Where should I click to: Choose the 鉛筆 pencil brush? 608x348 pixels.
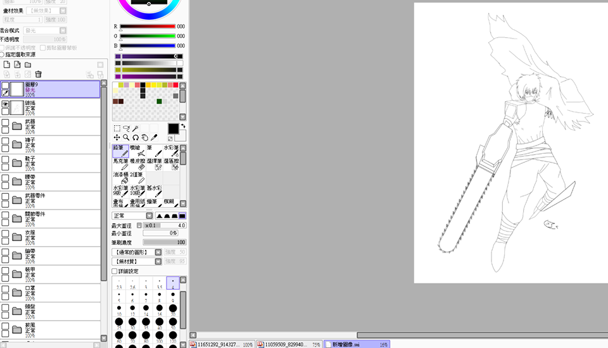(120, 151)
